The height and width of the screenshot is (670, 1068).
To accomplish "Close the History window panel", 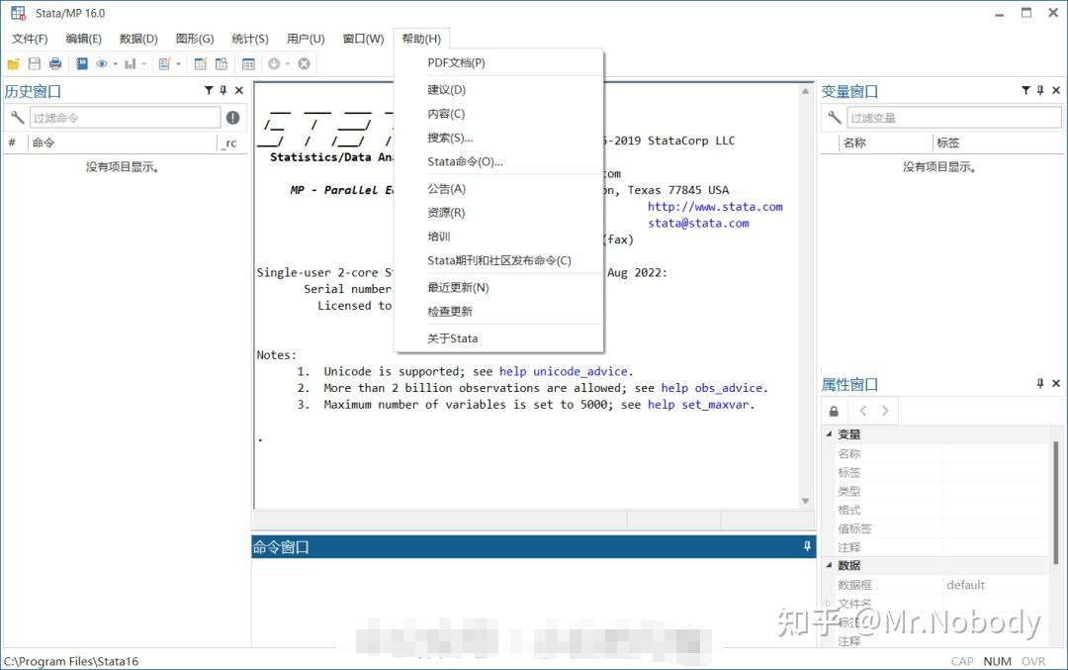I will click(x=239, y=90).
